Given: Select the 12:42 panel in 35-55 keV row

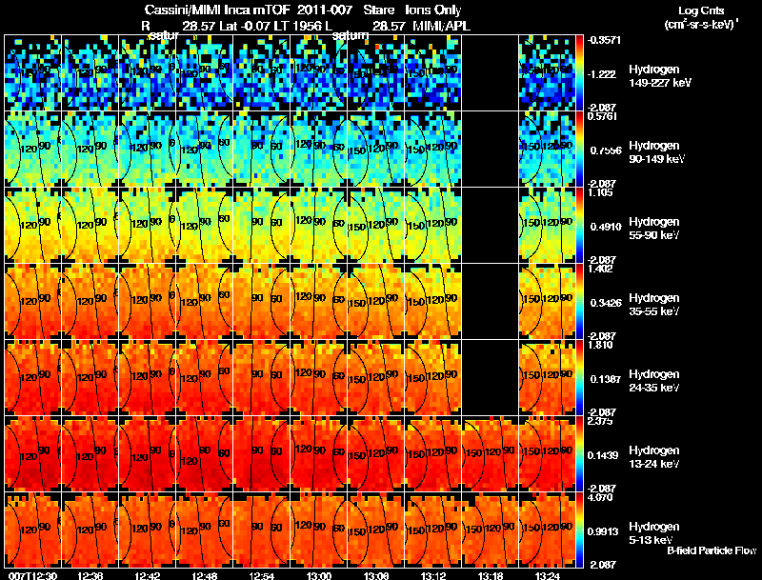Looking at the screenshot, I should [x=148, y=302].
